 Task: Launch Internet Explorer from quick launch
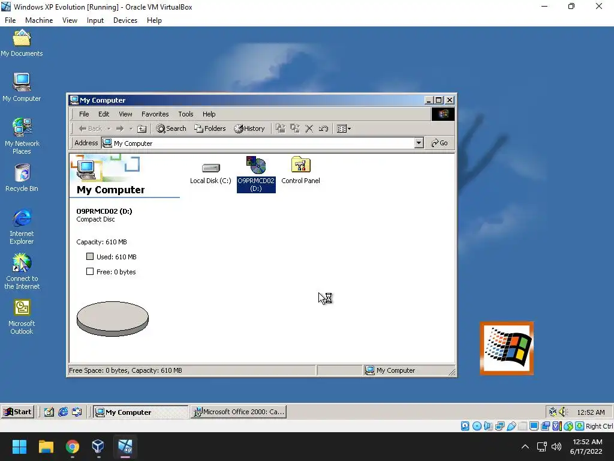63,412
